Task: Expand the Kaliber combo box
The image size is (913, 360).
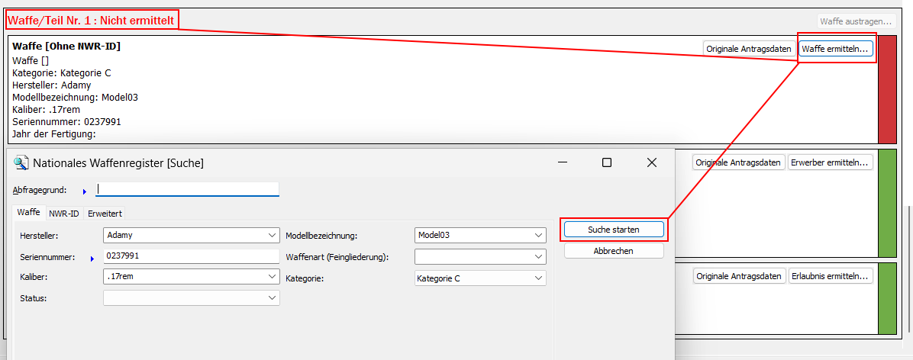Action: click(273, 278)
